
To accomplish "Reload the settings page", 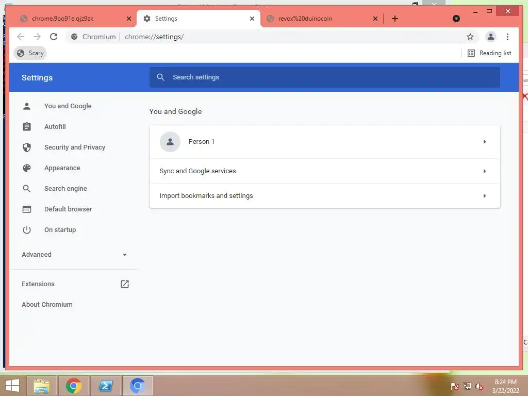I will (54, 37).
